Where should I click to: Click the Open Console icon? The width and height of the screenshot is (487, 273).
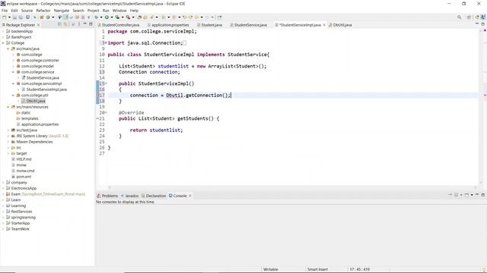[466, 195]
